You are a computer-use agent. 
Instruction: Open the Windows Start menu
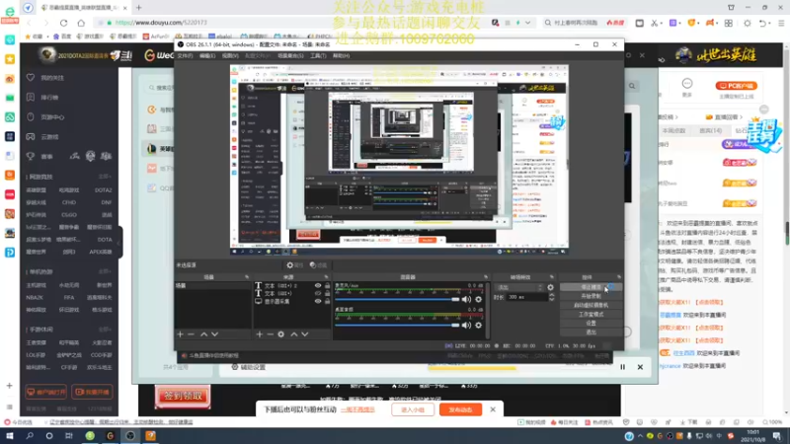click(10, 436)
